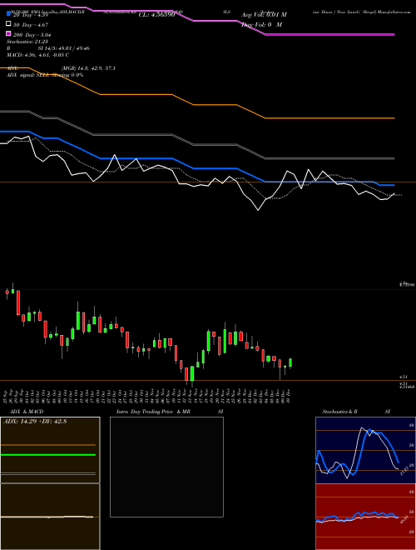
Task: Click the final green candlestick in the series
Action: 290,363
